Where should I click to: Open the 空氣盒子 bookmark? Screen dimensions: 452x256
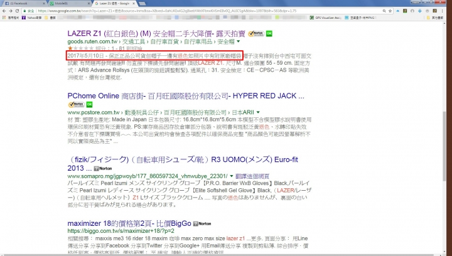[x=360, y=18]
